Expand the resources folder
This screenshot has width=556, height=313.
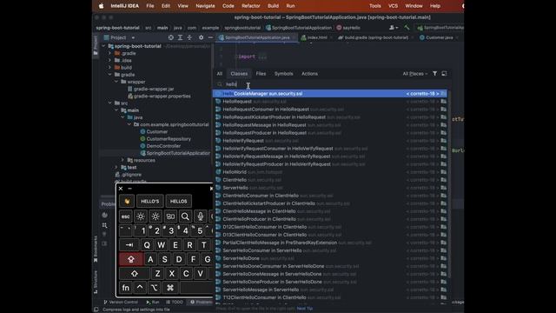click(122, 160)
